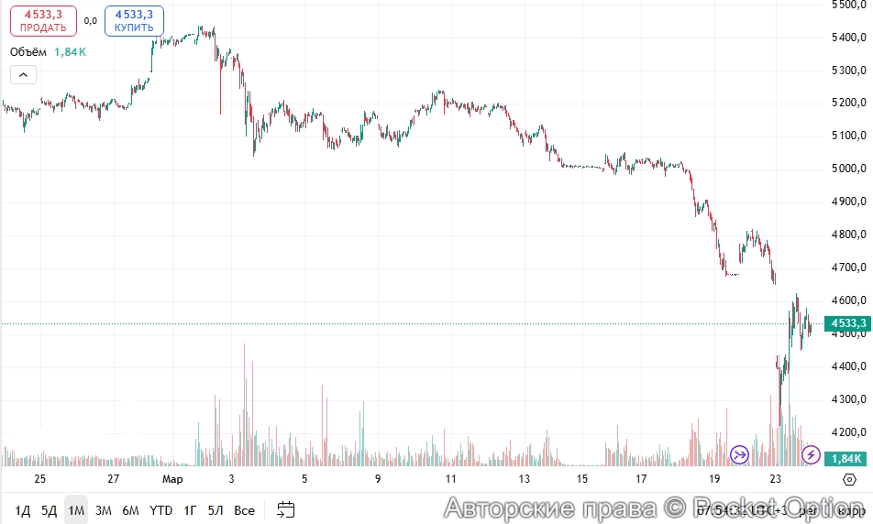This screenshot has width=873, height=524.
Task: Switch chart to the 3М range
Action: [104, 510]
